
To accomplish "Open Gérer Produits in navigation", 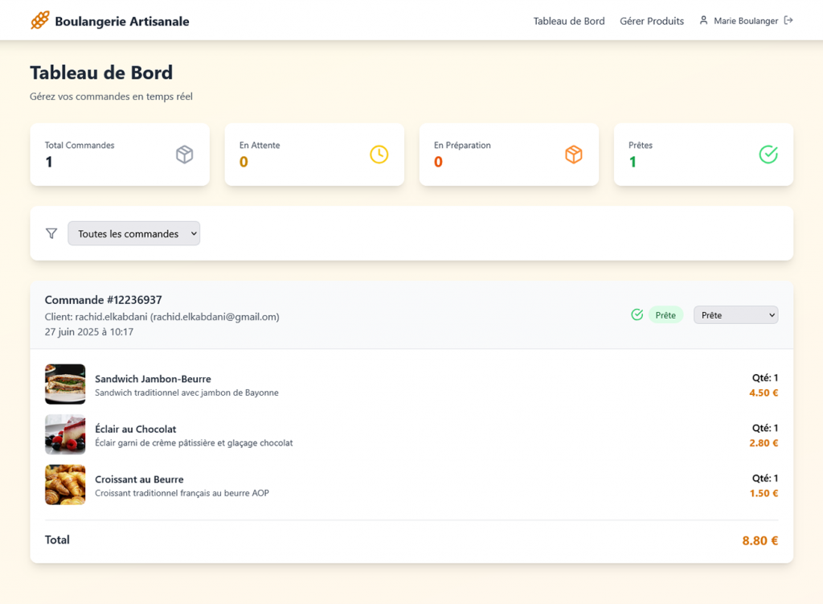I will coord(652,21).
